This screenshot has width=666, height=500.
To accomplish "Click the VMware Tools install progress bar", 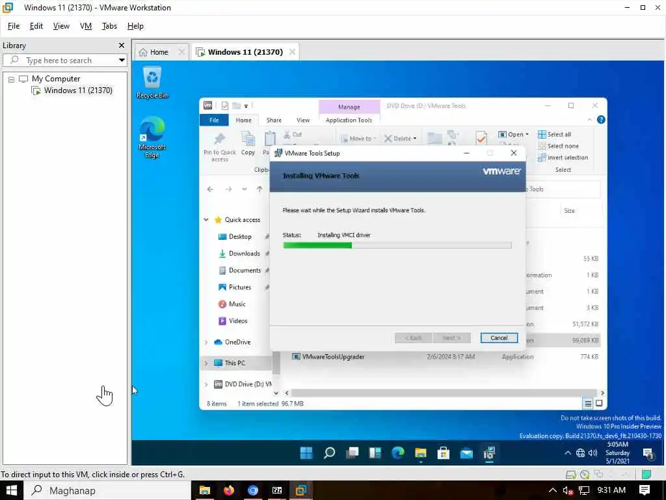I will tap(397, 245).
